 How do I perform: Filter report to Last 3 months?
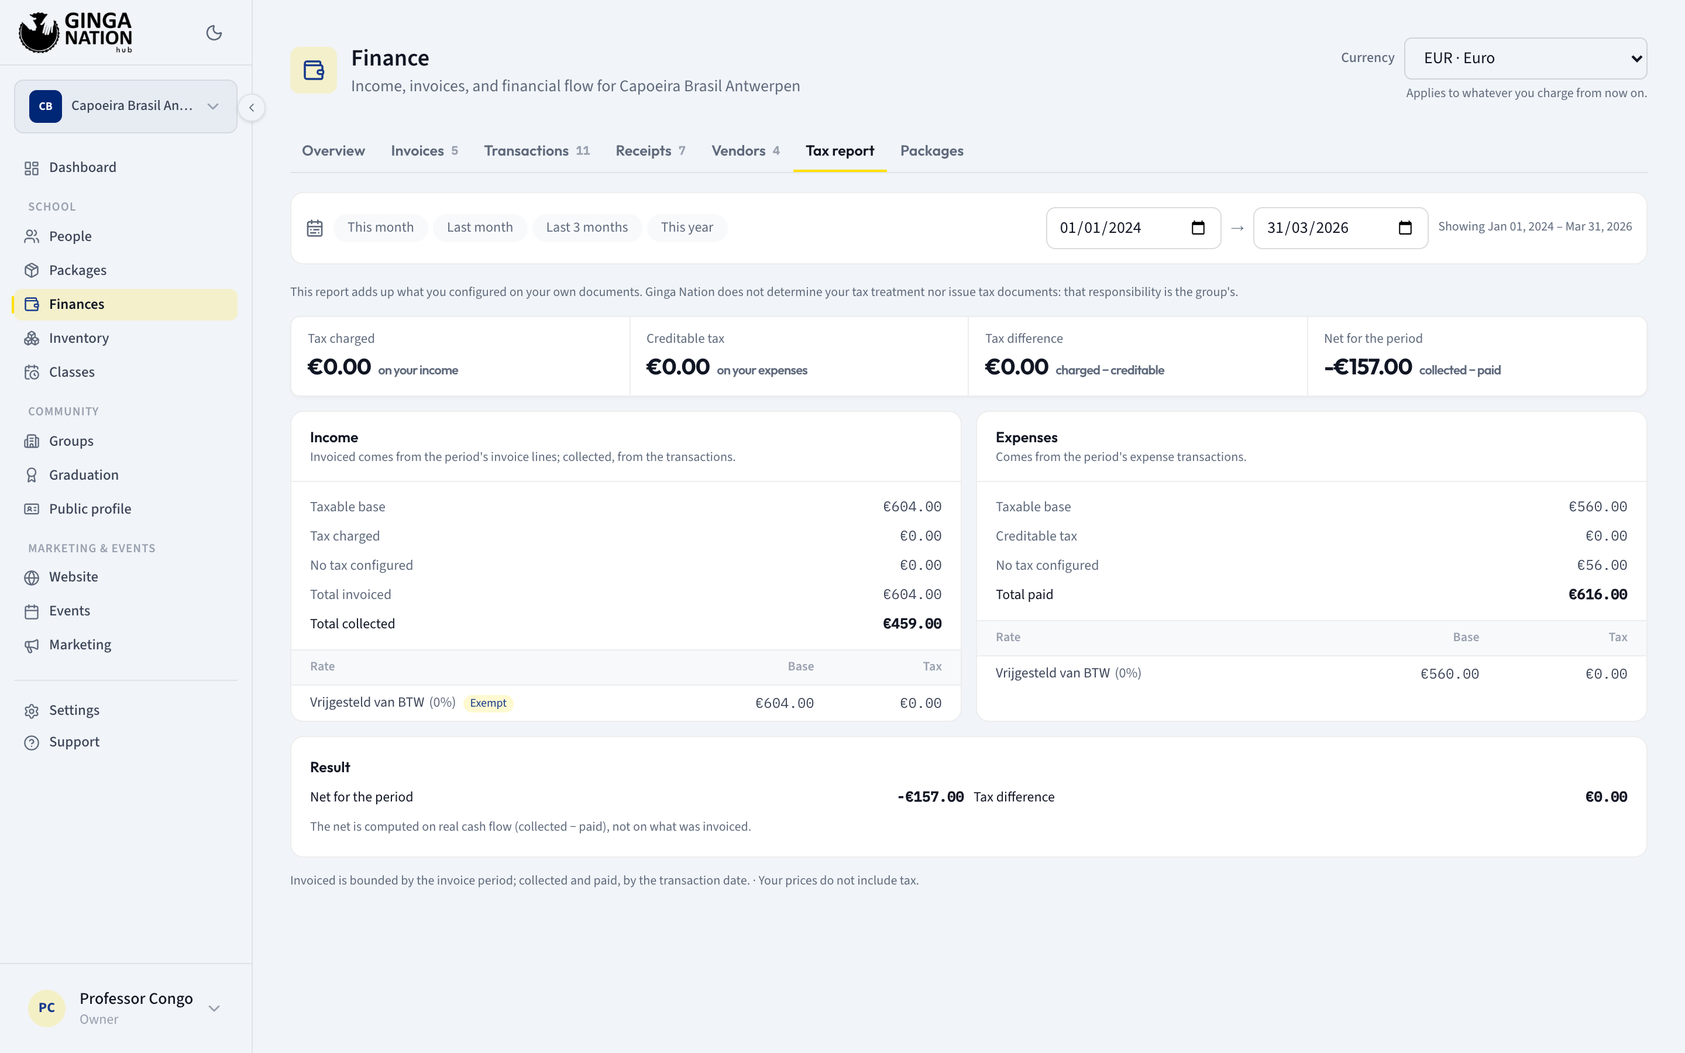(x=587, y=228)
